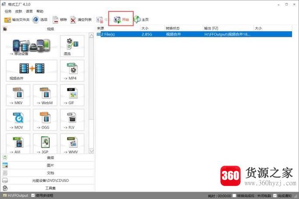This screenshot has width=299, height=199.
Task: Open the 主页 homepage toolbar button
Action: coord(141,19)
